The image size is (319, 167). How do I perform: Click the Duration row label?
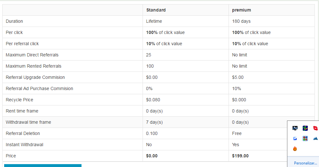14,21
